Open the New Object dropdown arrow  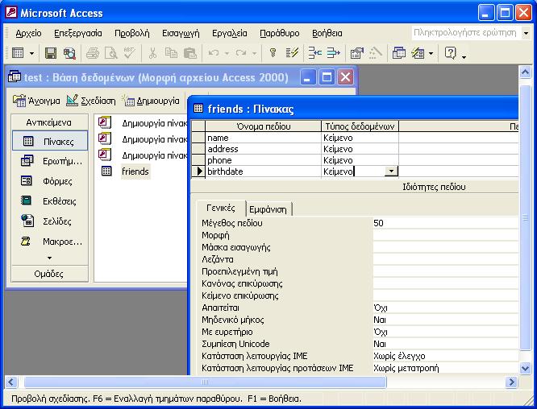click(x=431, y=53)
